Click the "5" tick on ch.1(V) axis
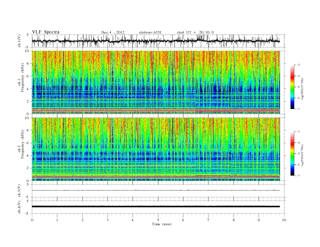Image resolution: width=320 pixels, height=247 pixels. point(28,35)
